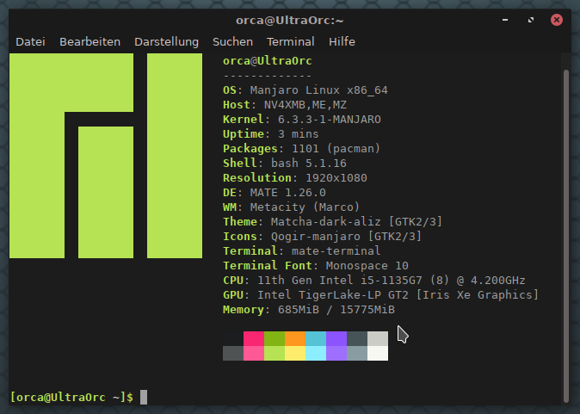Click the green orca@UltraOrc header line
580x414 pixels.
(x=268, y=61)
